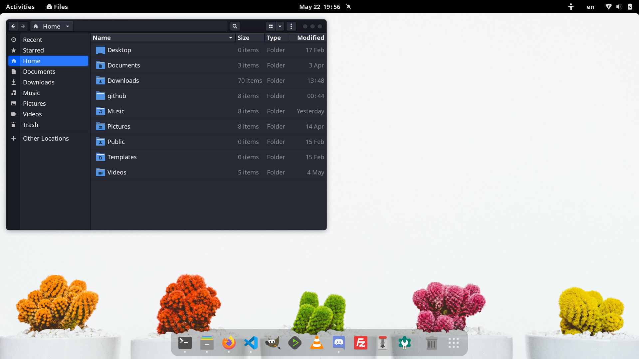Screen dimensions: 639x359
Task: Click the 70 items size cell
Action: 250,80
